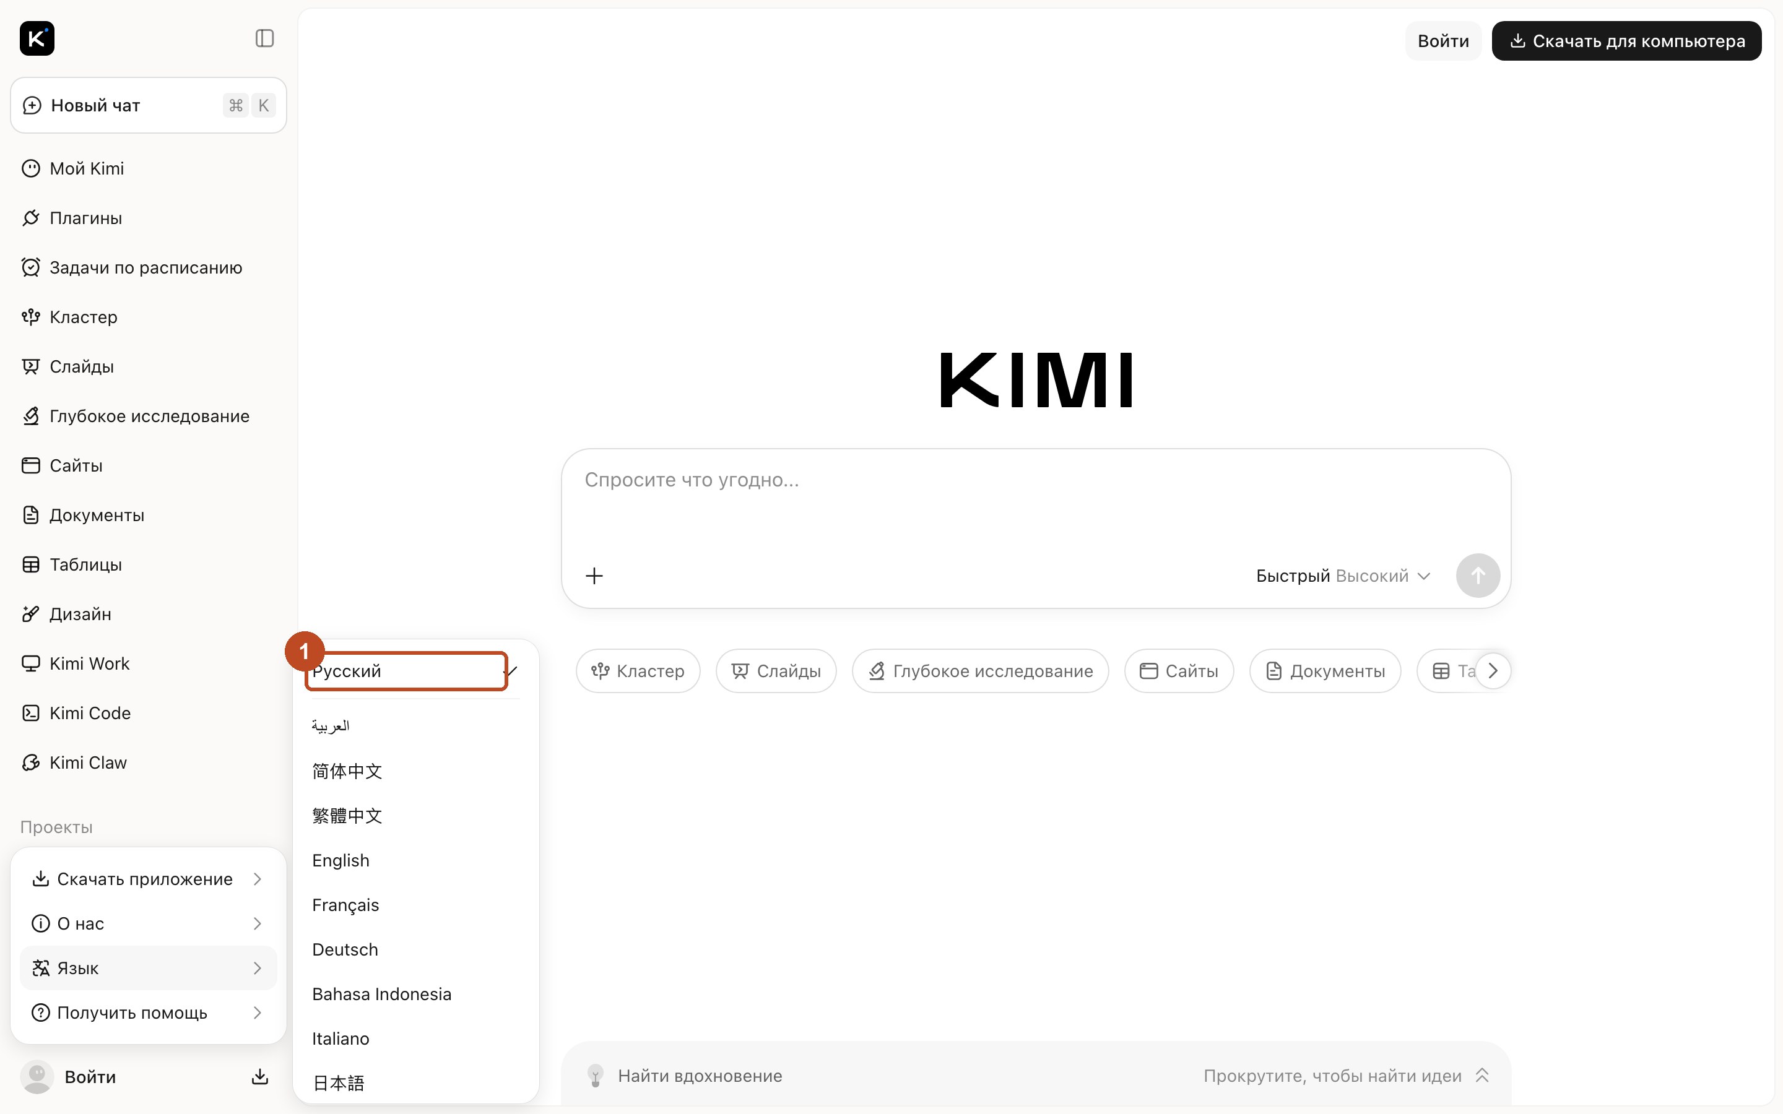This screenshot has height=1114, width=1783.
Task: Click Прокрутите, чтобы найти идеи text
Action: pos(1332,1076)
